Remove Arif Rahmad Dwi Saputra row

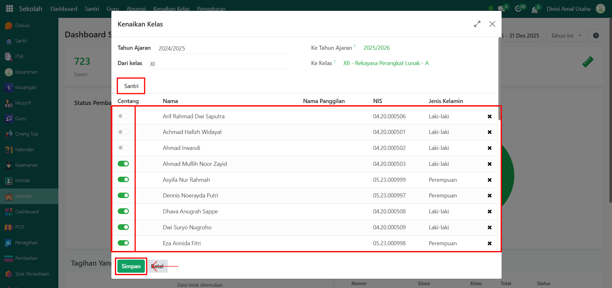[489, 116]
